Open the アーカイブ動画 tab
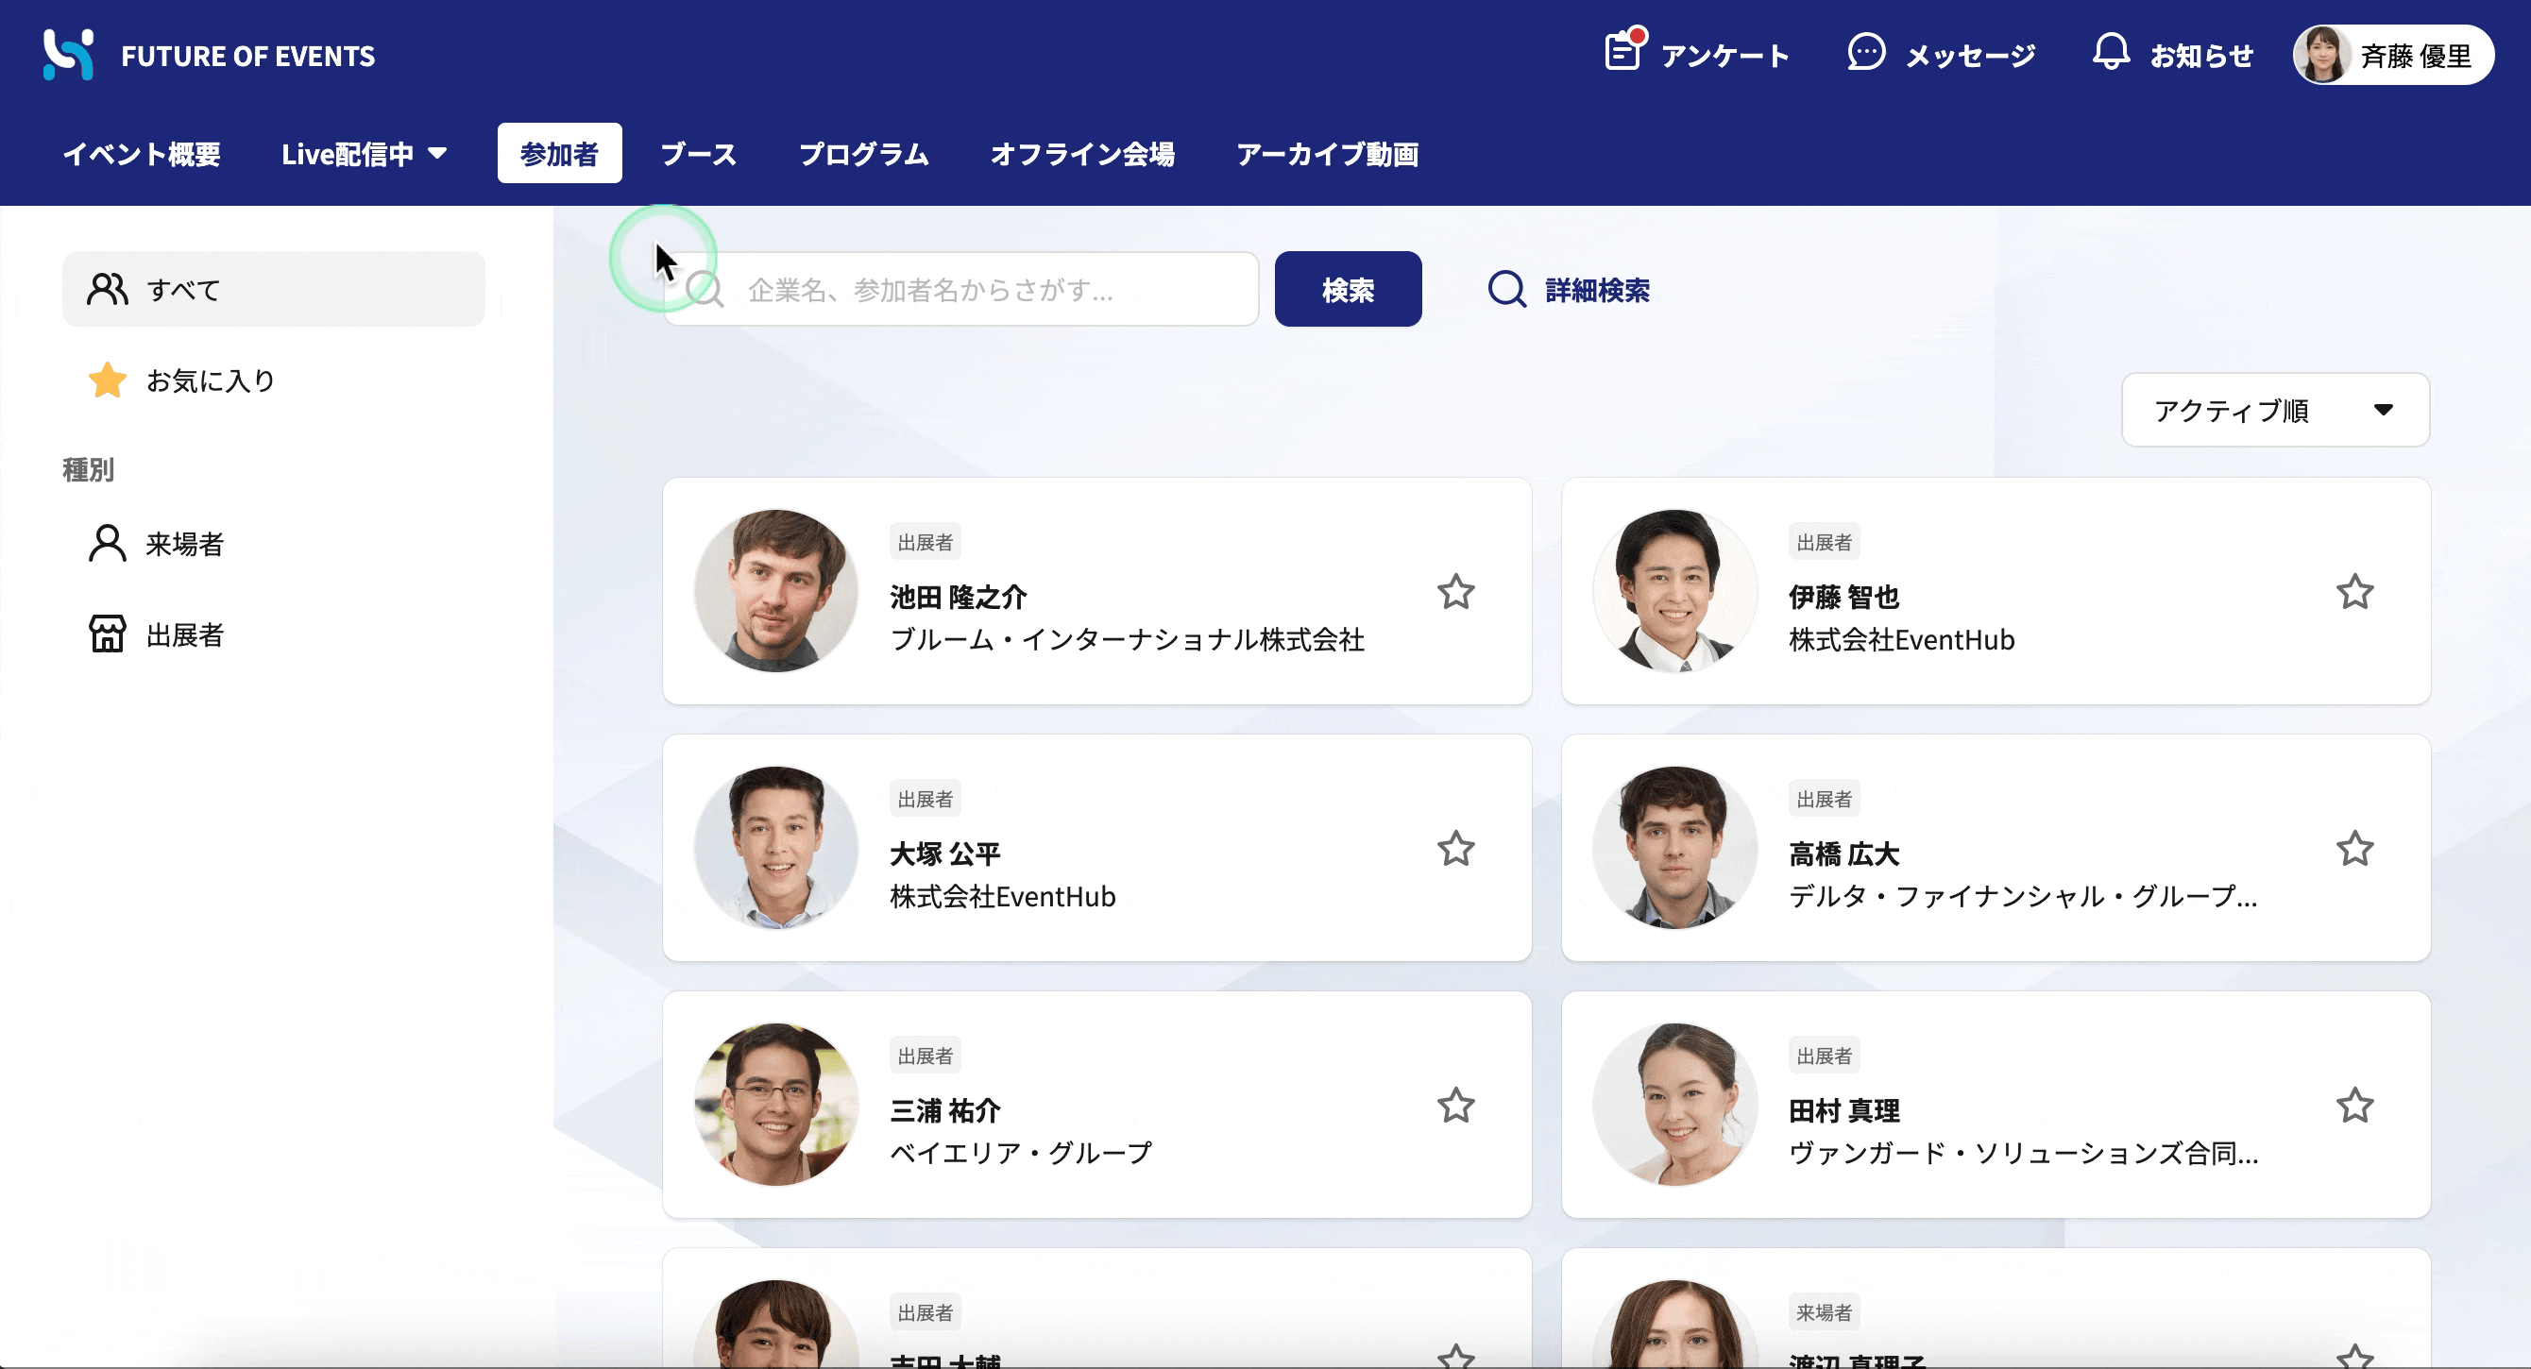 (1328, 154)
